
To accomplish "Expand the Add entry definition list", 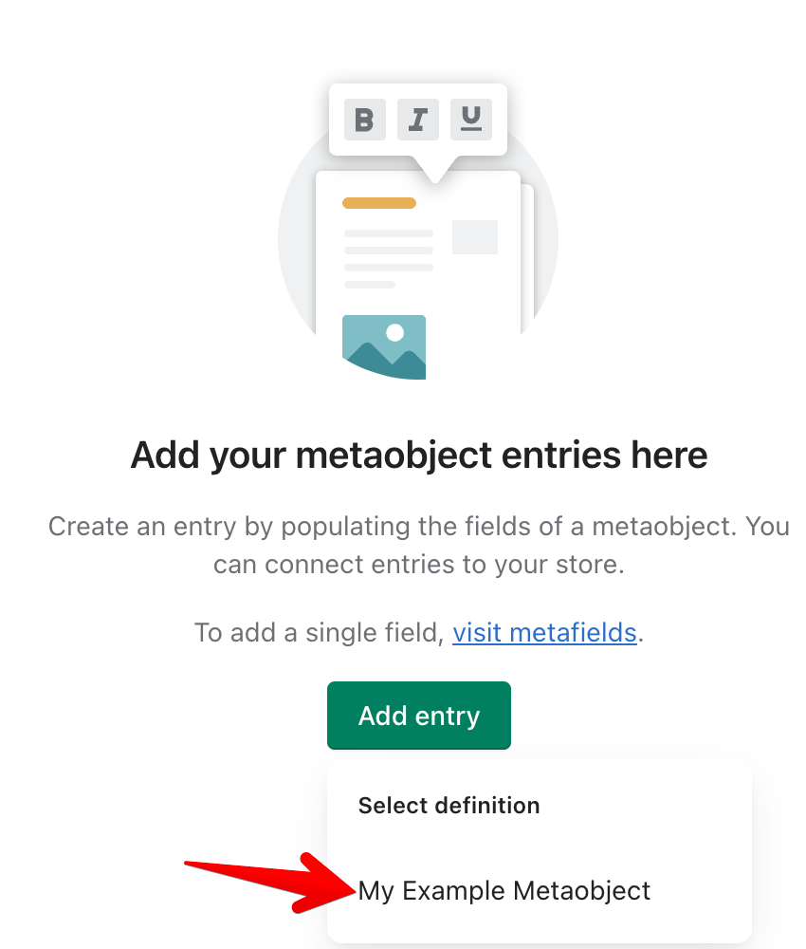I will (418, 716).
